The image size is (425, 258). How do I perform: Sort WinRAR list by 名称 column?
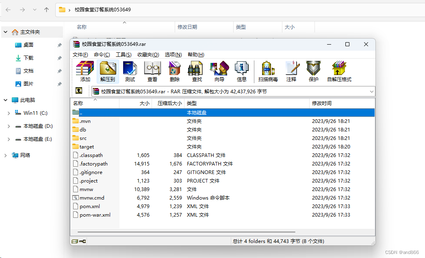(95, 103)
